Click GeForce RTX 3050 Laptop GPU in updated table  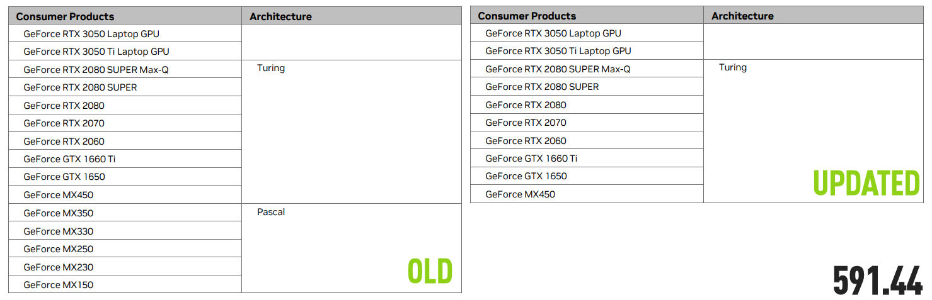tap(553, 33)
